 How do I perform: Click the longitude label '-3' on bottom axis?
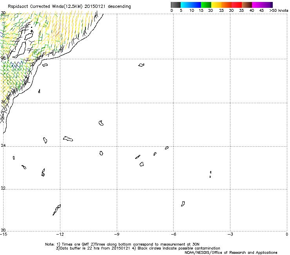point(230,234)
